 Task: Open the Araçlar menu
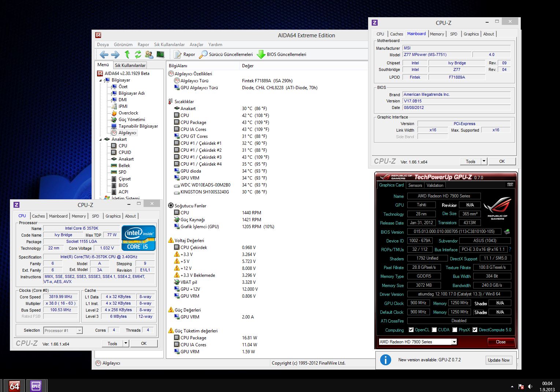(x=196, y=45)
